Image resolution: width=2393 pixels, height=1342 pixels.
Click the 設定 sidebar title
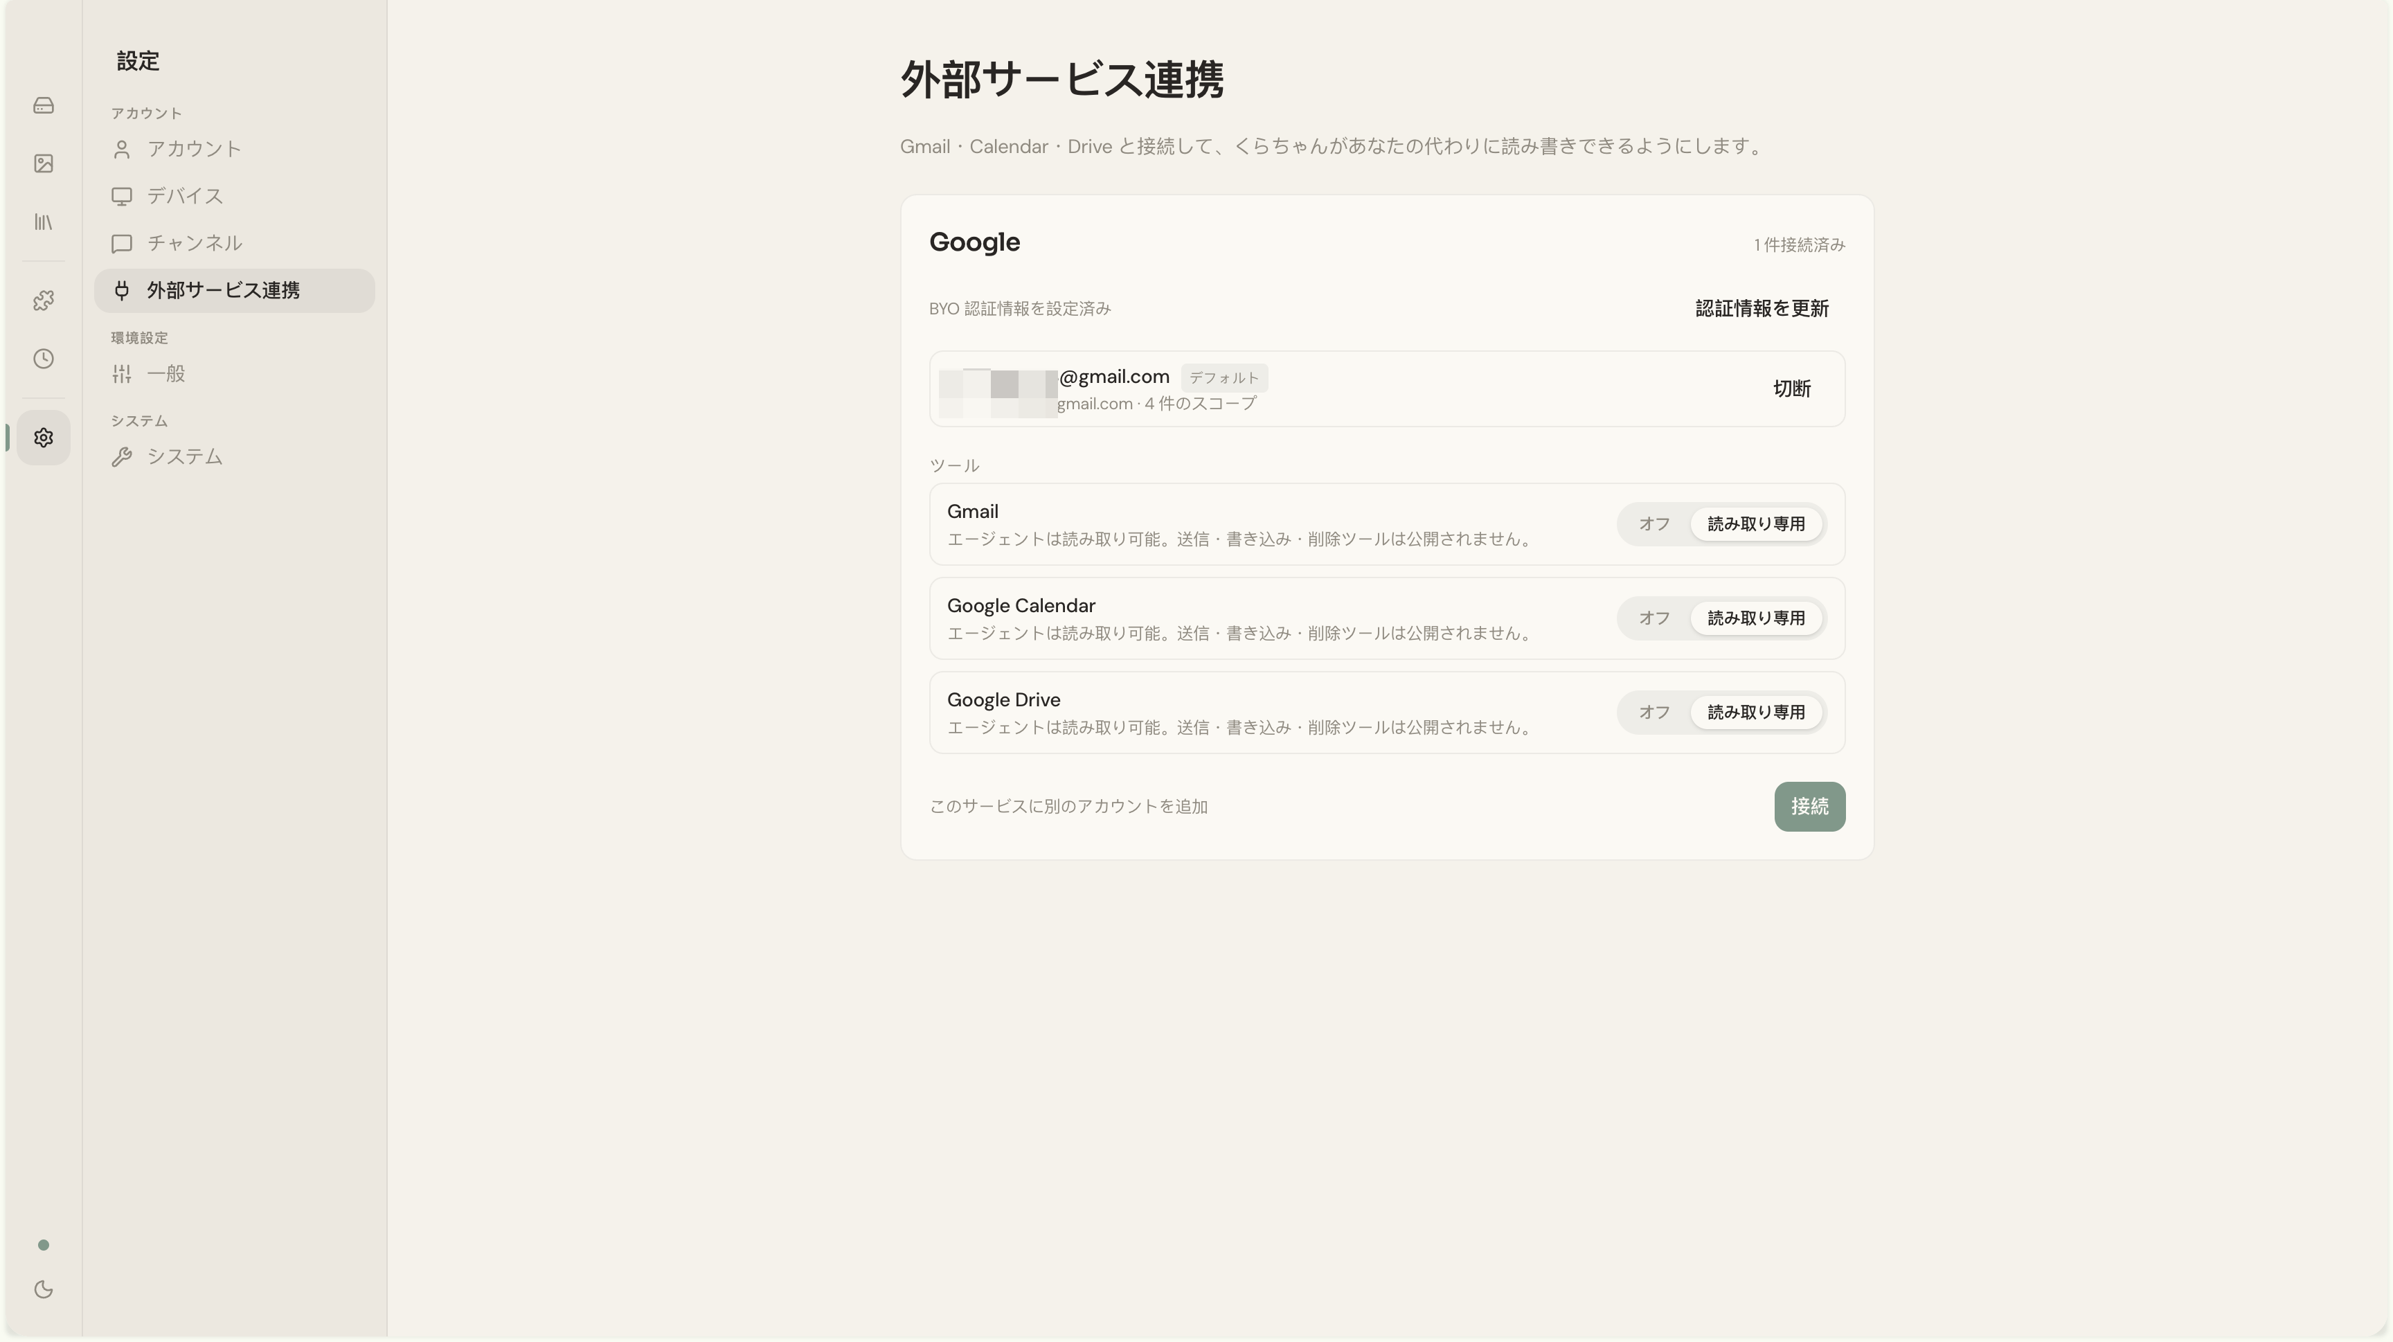click(x=138, y=62)
